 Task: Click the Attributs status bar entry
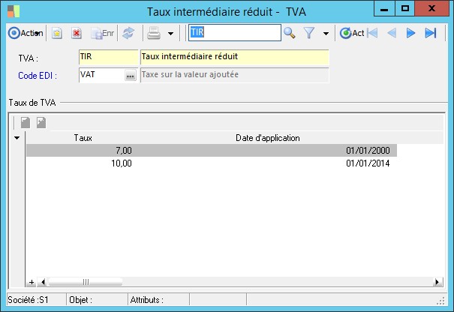click(147, 300)
